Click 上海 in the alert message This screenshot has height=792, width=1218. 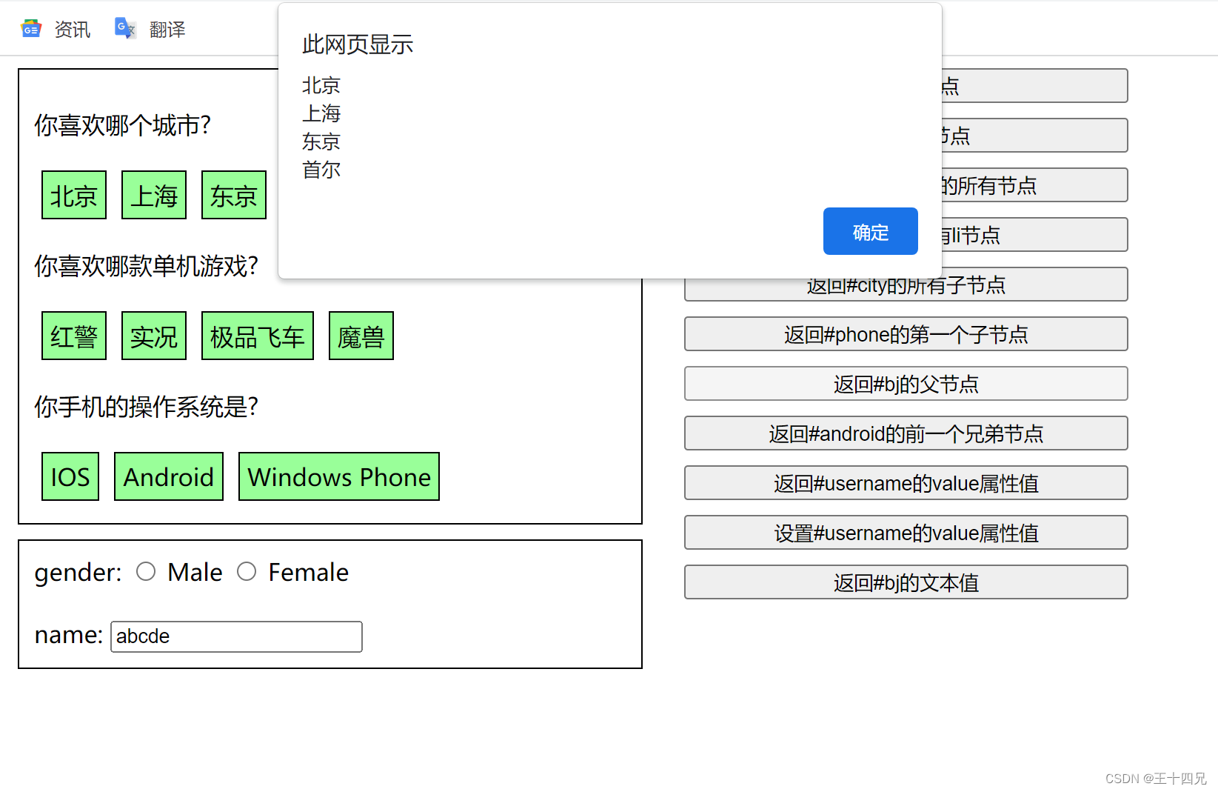click(321, 113)
